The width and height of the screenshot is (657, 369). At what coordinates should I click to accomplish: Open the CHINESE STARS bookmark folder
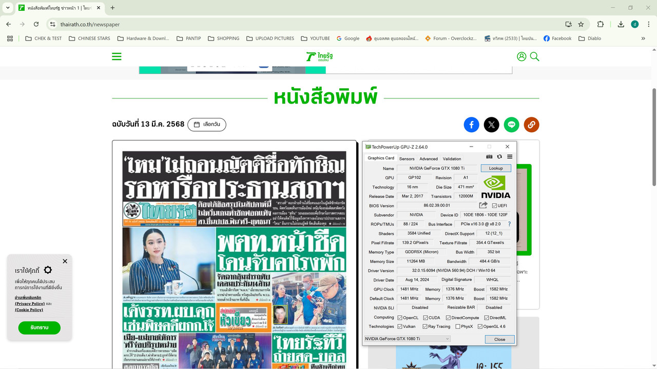[89, 38]
